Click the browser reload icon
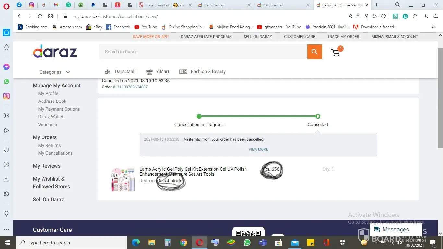 tap(40, 16)
